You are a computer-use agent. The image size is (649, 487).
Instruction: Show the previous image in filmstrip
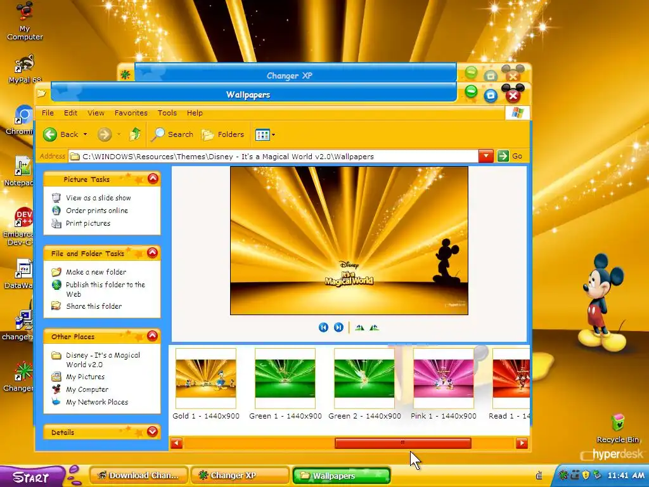pos(323,328)
